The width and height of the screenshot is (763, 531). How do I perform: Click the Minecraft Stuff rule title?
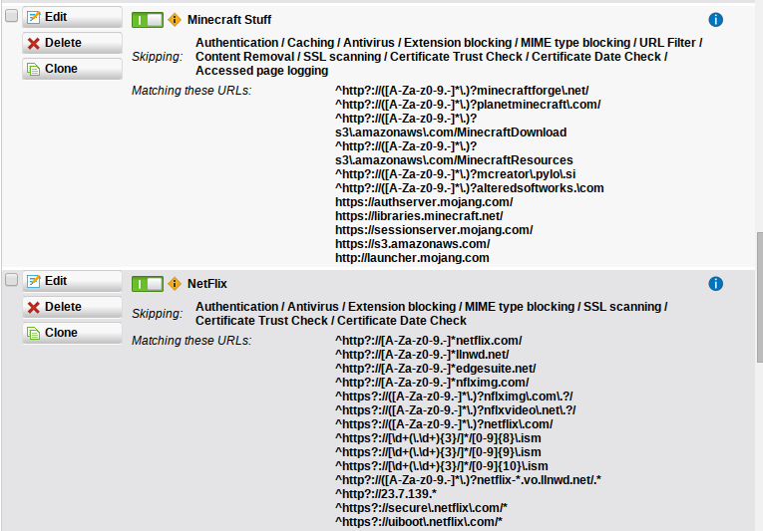click(228, 20)
